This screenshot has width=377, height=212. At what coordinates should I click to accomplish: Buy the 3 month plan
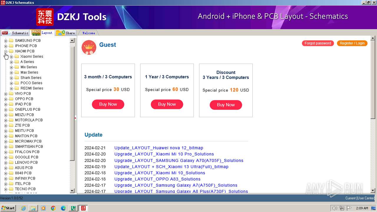pyautogui.click(x=108, y=104)
